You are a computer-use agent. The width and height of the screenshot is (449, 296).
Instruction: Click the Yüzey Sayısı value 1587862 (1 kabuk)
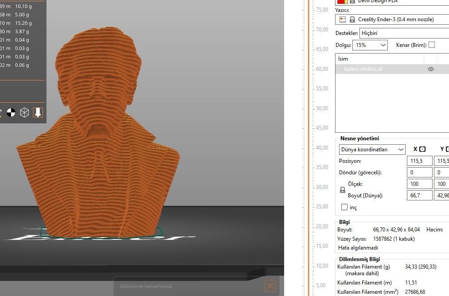pyautogui.click(x=394, y=239)
